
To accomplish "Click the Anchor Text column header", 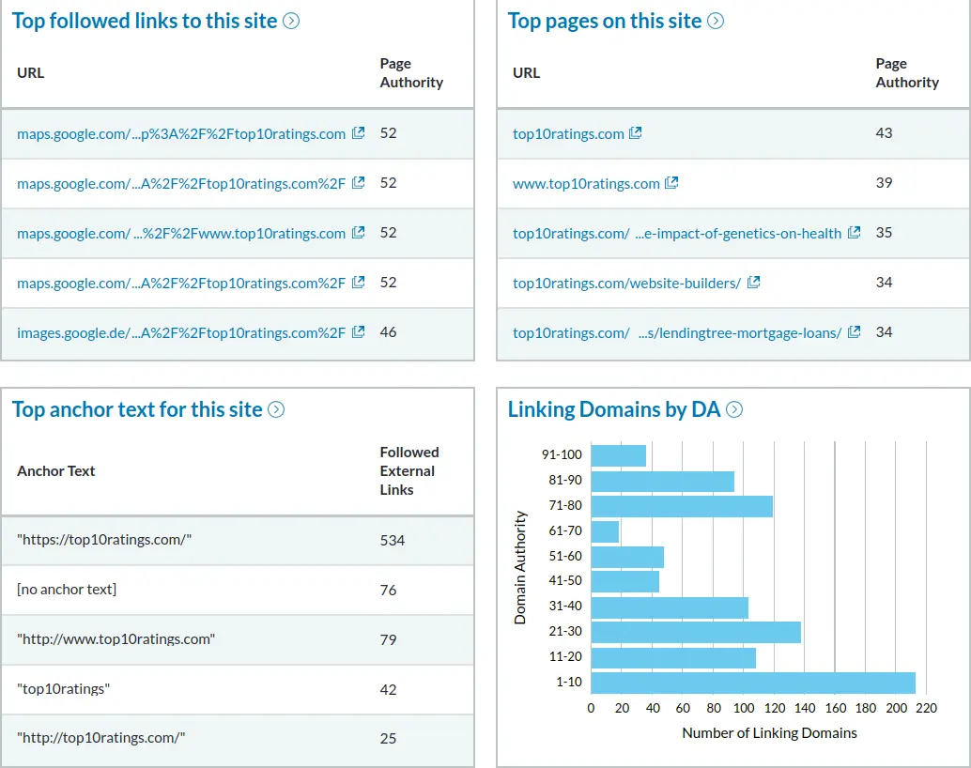I will pyautogui.click(x=56, y=471).
